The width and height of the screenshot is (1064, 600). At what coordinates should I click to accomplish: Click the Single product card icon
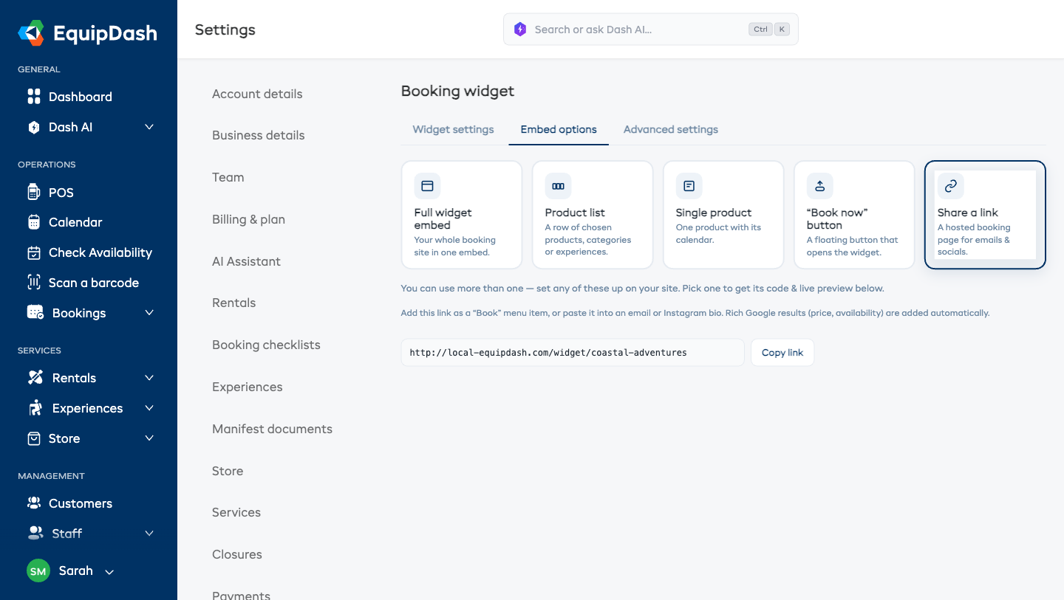tap(689, 186)
